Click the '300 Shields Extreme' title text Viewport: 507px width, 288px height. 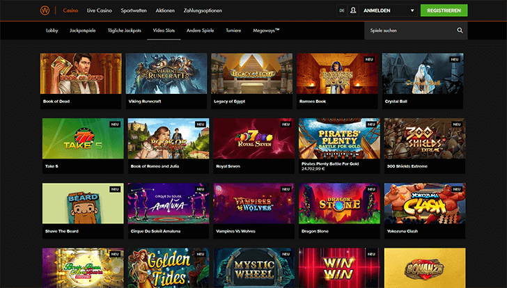[x=407, y=166]
